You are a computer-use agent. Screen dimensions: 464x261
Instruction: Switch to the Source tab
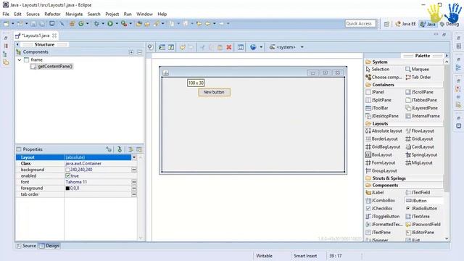[26, 246]
